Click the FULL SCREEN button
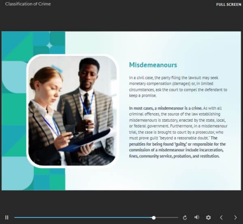Image resolution: width=243 pixels, height=224 pixels. [229, 4]
